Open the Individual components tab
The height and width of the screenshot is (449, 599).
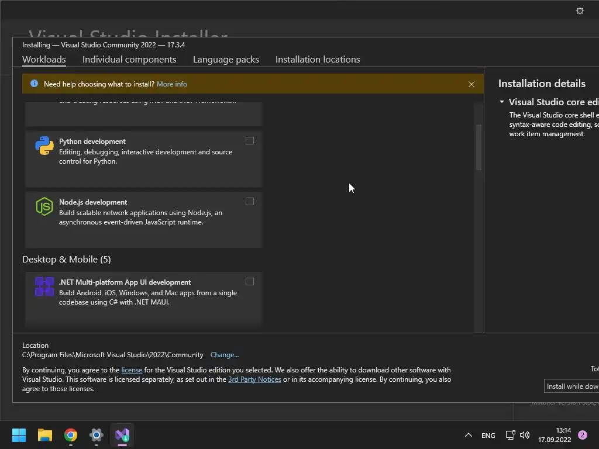[129, 60]
